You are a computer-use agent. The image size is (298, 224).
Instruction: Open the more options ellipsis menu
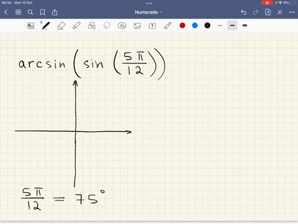(292, 12)
